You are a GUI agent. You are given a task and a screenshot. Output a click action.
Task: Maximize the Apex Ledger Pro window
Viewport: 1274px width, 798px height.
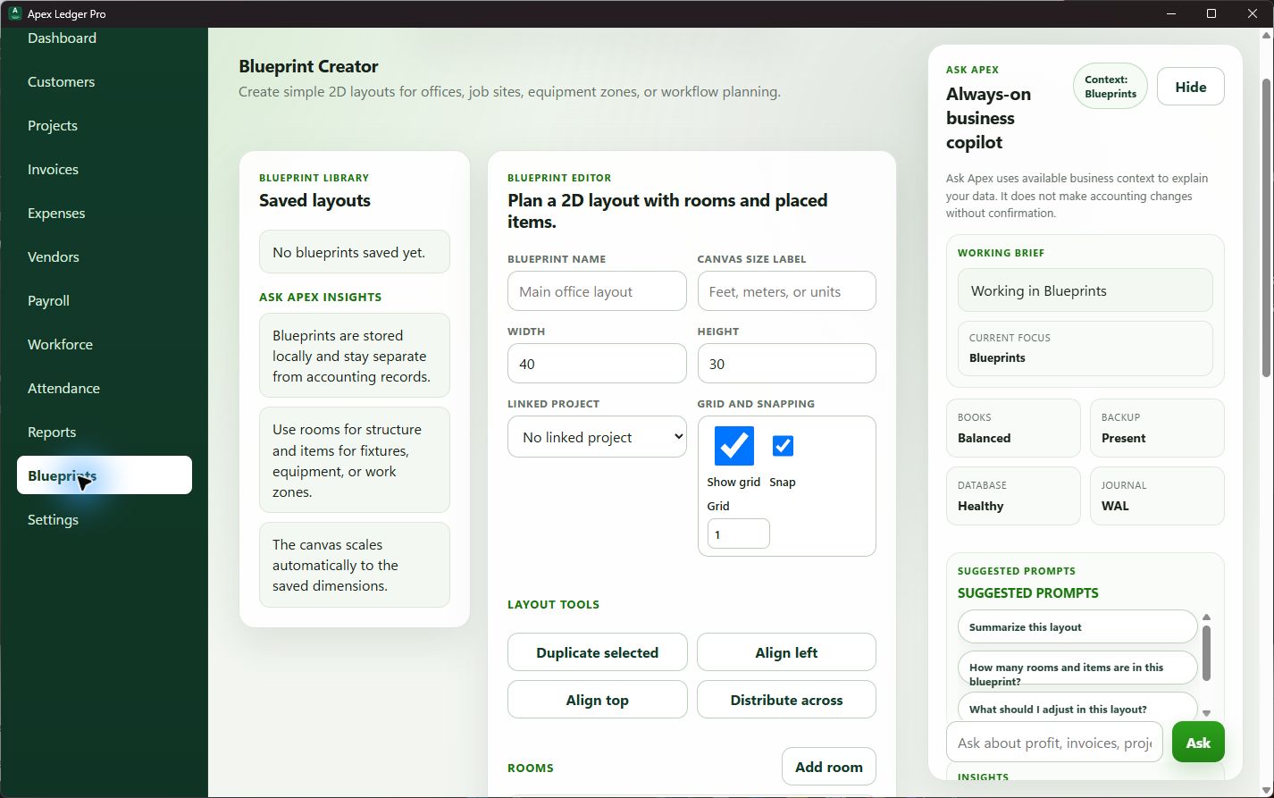point(1211,13)
